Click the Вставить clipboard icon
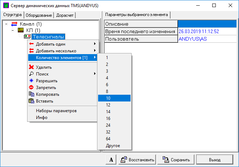 pos(31,101)
